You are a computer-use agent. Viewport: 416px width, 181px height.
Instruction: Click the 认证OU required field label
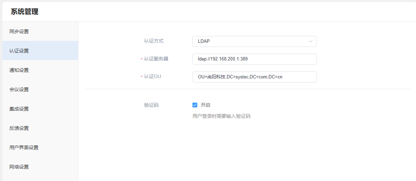(152, 77)
